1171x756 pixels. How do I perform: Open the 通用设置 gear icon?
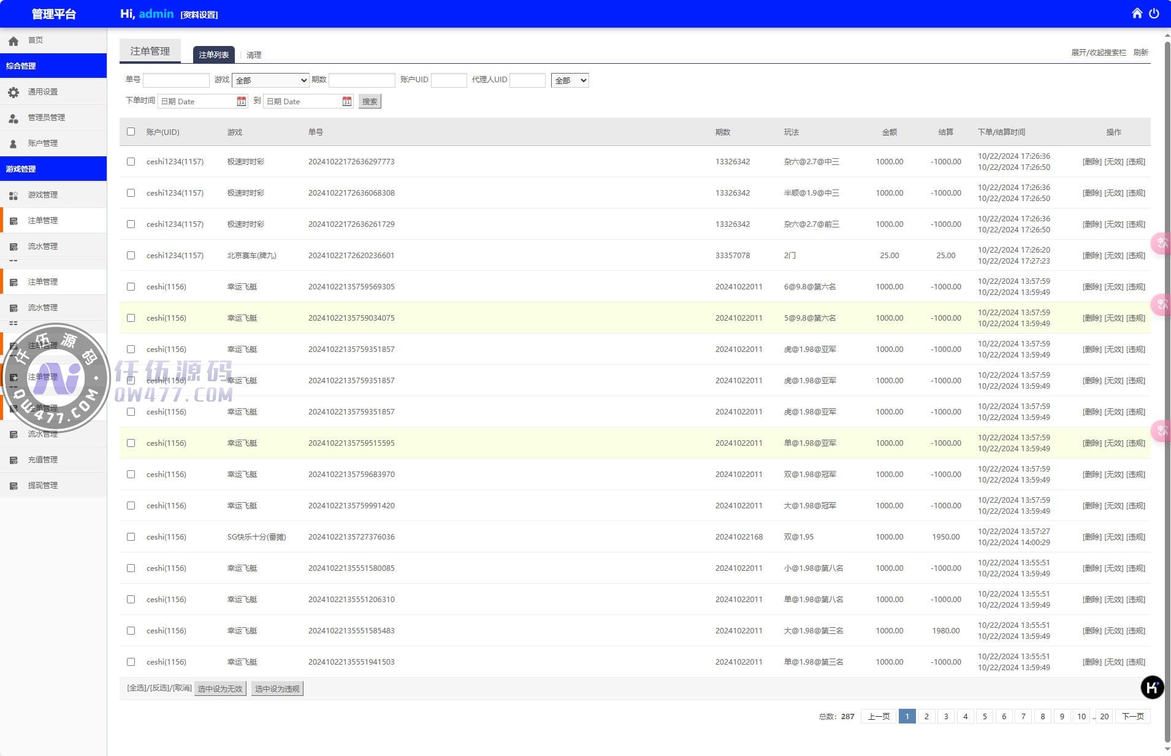(x=13, y=92)
